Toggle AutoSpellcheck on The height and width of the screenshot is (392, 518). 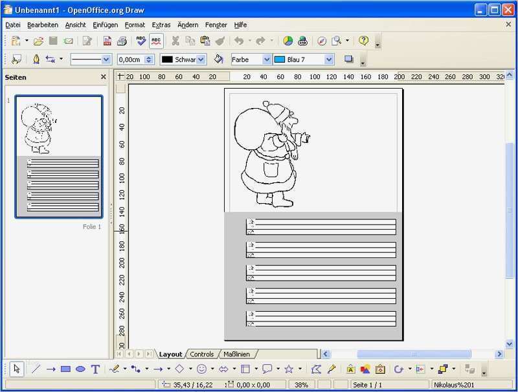(155, 40)
